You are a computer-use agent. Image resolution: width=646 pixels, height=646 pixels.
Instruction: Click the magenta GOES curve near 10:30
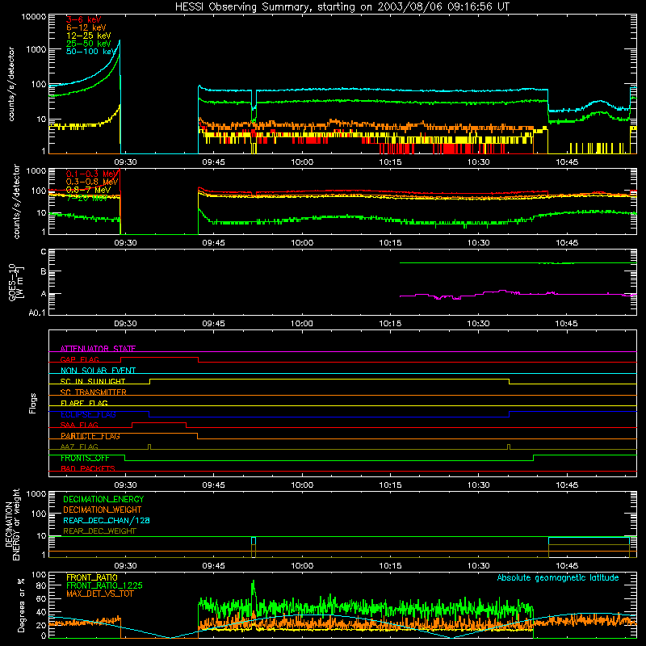click(x=478, y=294)
